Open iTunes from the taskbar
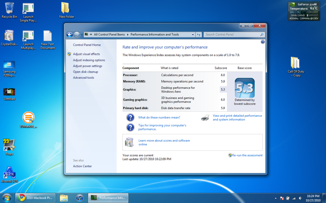Screen dimensions: 326x203 tap(79, 198)
